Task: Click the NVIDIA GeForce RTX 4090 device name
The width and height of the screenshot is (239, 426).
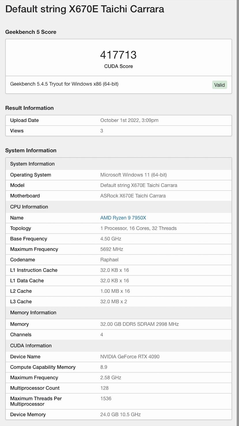Action: pyautogui.click(x=130, y=357)
